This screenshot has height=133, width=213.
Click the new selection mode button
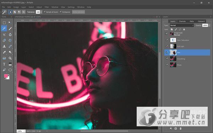pos(10,12)
